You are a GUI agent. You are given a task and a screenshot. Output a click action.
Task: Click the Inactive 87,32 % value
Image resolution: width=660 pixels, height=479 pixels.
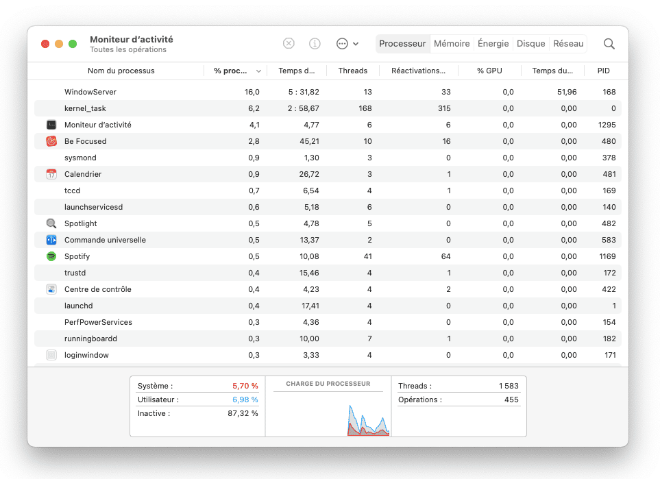[x=243, y=413]
